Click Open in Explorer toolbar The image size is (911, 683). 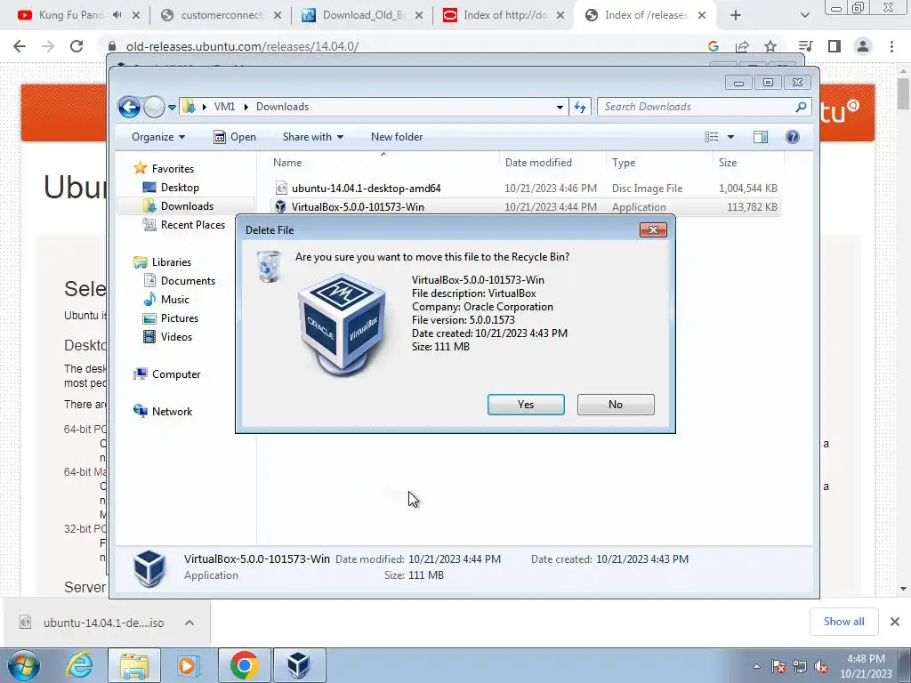pos(235,137)
